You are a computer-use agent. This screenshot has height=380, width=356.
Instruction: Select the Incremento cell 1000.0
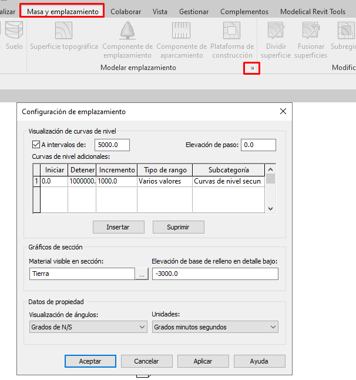pos(117,181)
